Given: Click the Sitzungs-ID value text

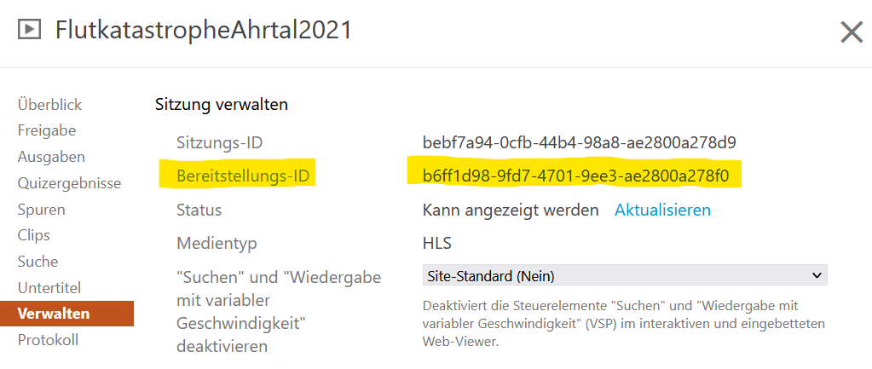Looking at the screenshot, I should 580,143.
